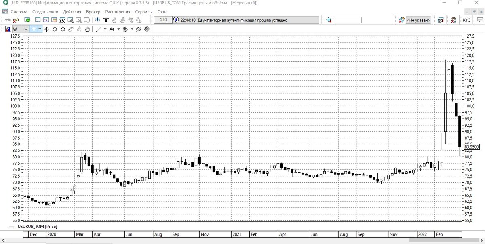Click the 83,9500 current price label
This screenshot has width=485, height=244.
click(x=472, y=147)
